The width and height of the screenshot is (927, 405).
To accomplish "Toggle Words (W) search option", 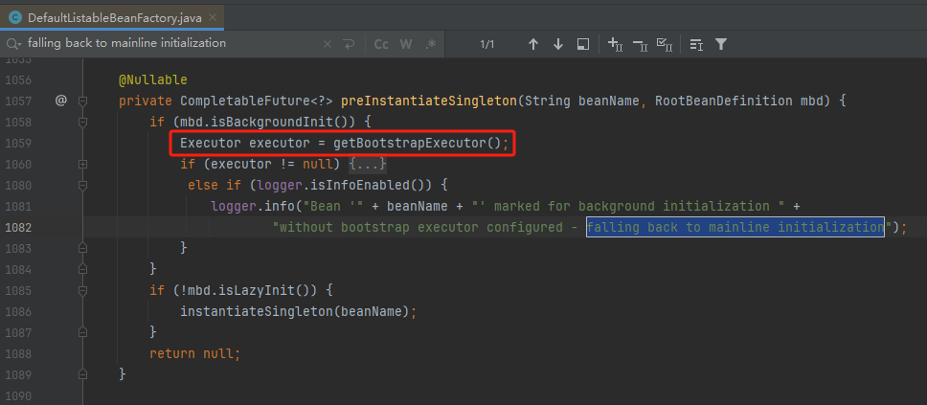I will pyautogui.click(x=406, y=44).
